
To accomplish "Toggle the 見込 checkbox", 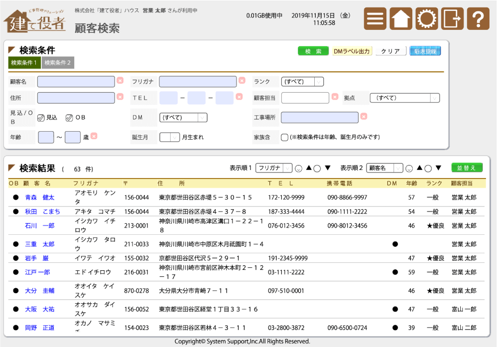I will 41,118.
